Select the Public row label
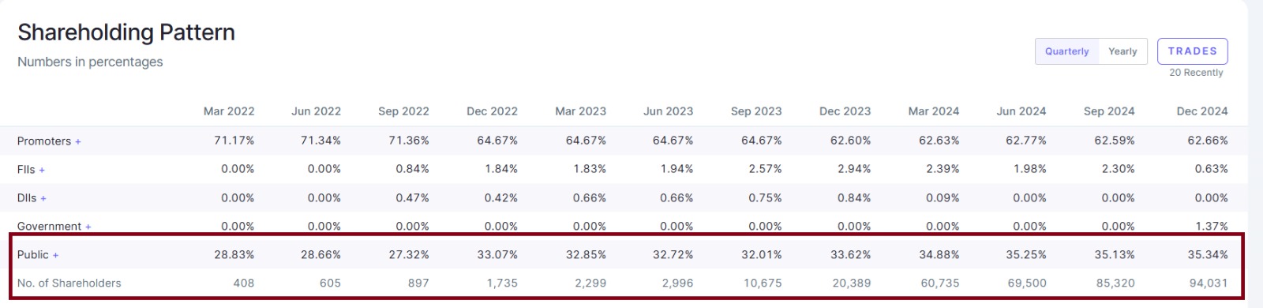 tap(33, 255)
